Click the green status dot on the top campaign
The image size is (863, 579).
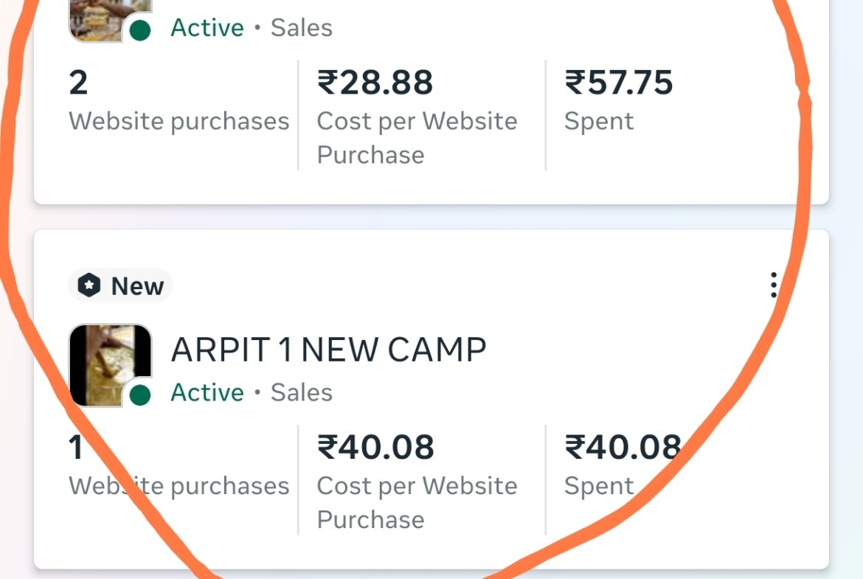click(139, 30)
